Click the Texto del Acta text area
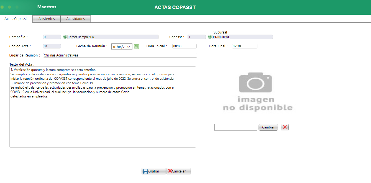The image size is (371, 183). [103, 107]
